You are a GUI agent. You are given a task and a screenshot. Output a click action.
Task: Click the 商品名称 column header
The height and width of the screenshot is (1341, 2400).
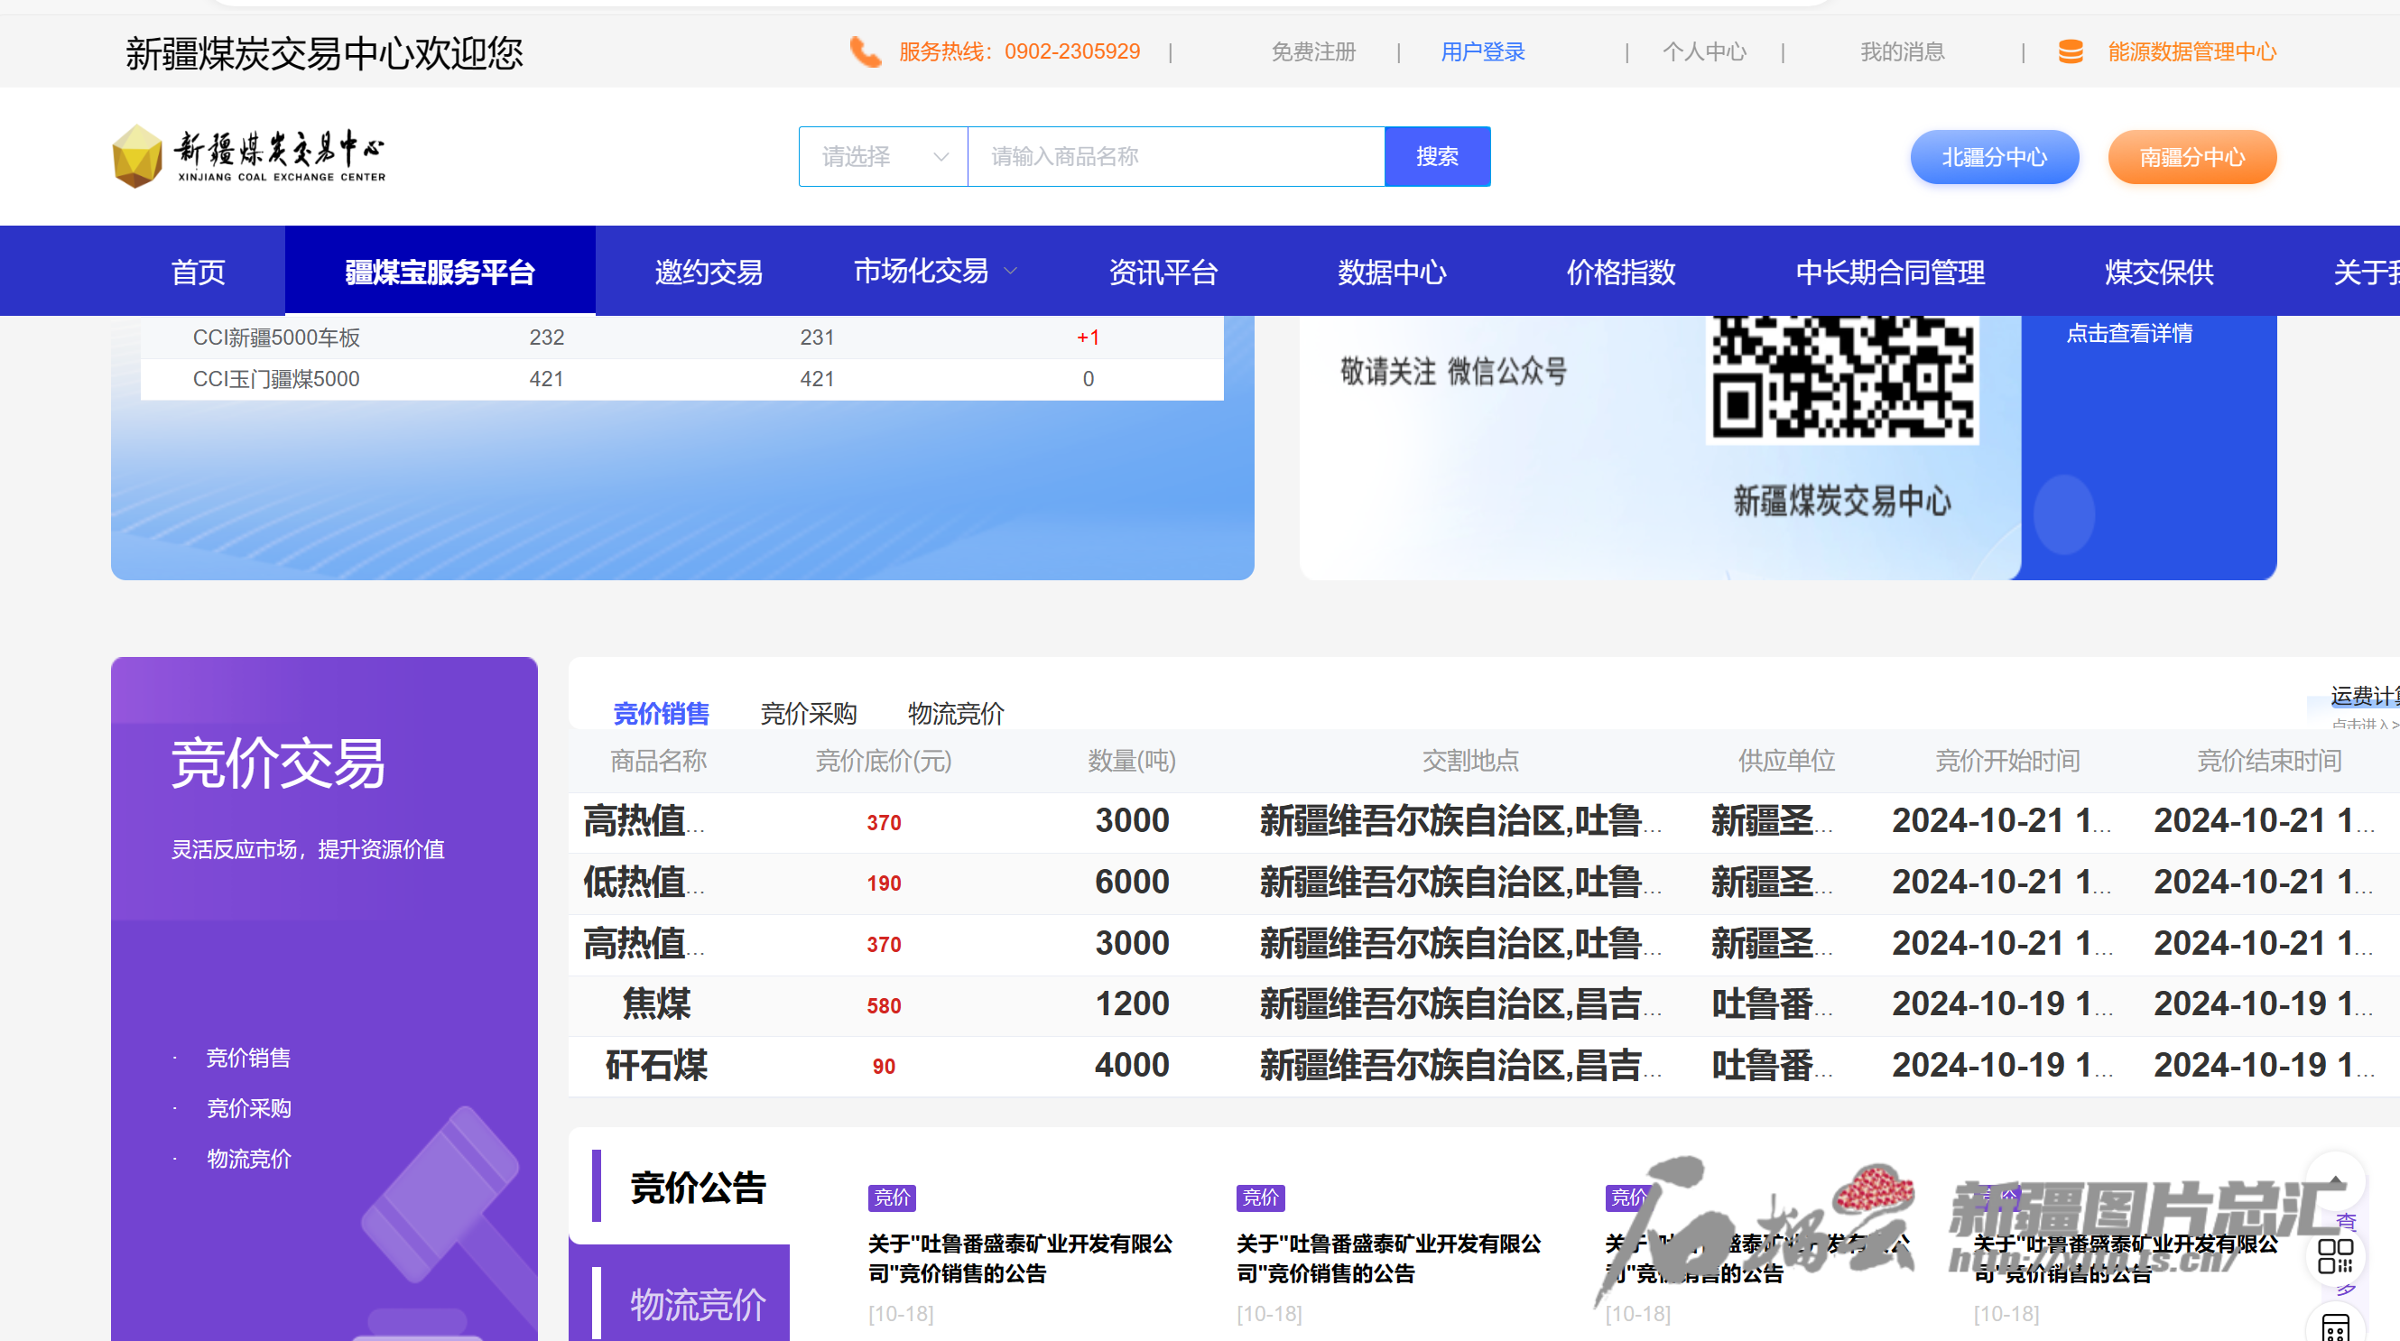(658, 760)
